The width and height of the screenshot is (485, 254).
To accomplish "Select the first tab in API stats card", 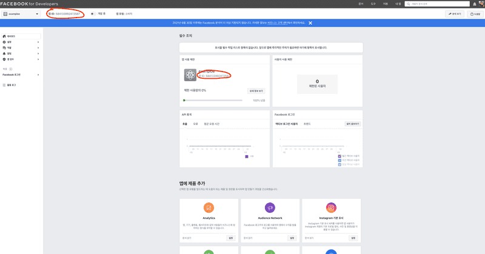I will coord(185,124).
